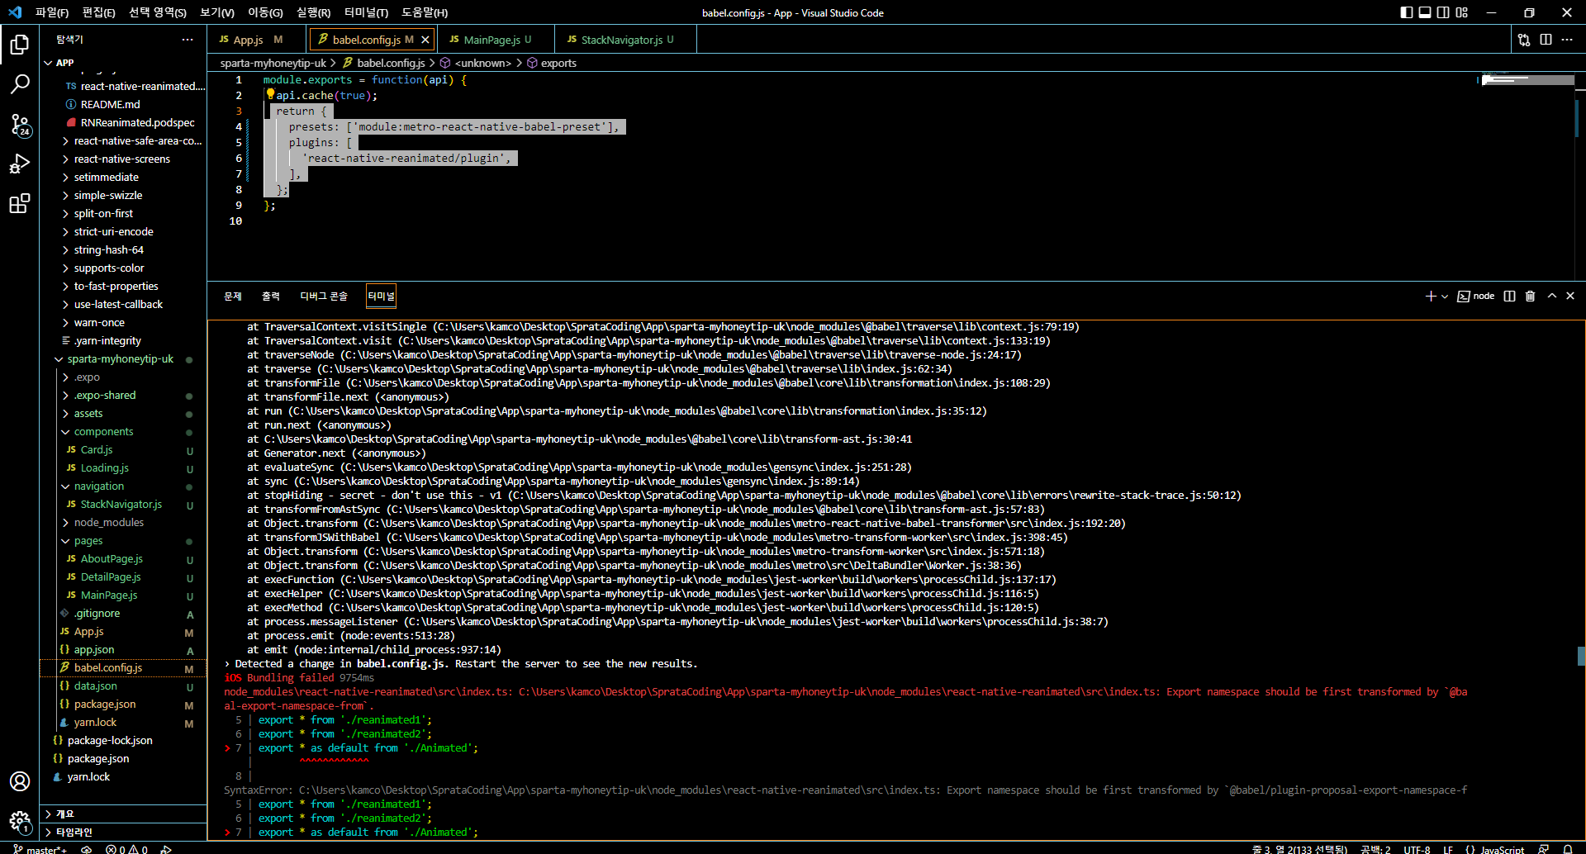
Task: Open the feedback icon in status bar
Action: [1543, 848]
